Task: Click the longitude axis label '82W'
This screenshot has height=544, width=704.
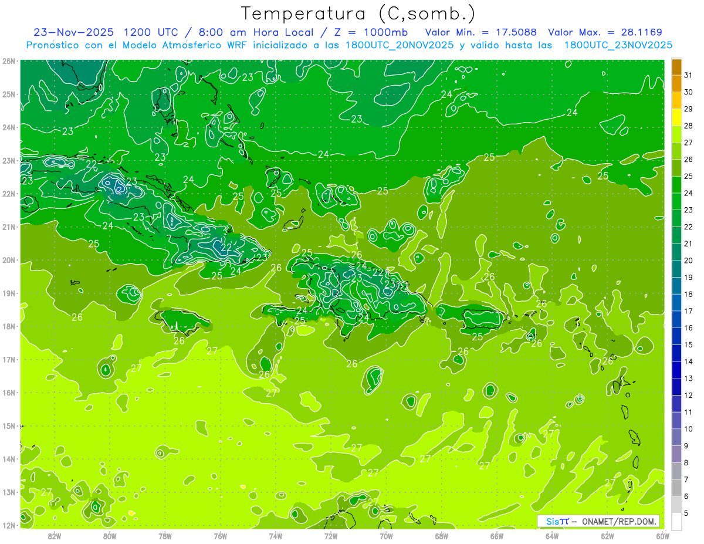Action: [x=55, y=536]
